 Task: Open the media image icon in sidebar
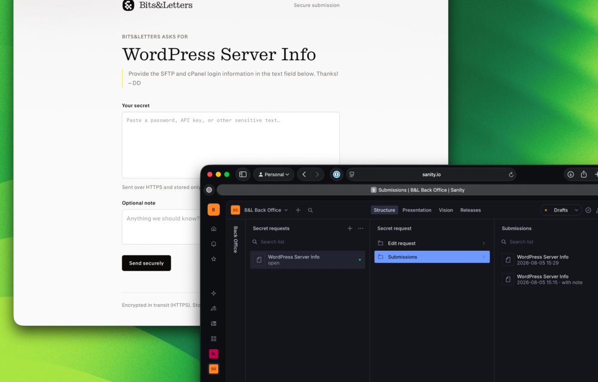click(214, 323)
